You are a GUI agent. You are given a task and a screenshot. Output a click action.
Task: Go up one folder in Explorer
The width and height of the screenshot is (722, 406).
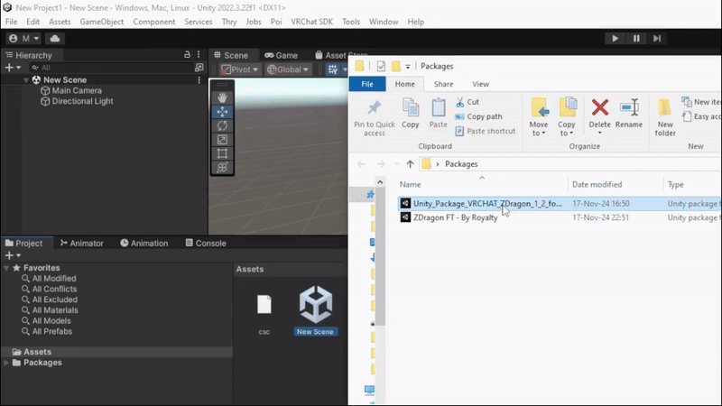point(410,164)
